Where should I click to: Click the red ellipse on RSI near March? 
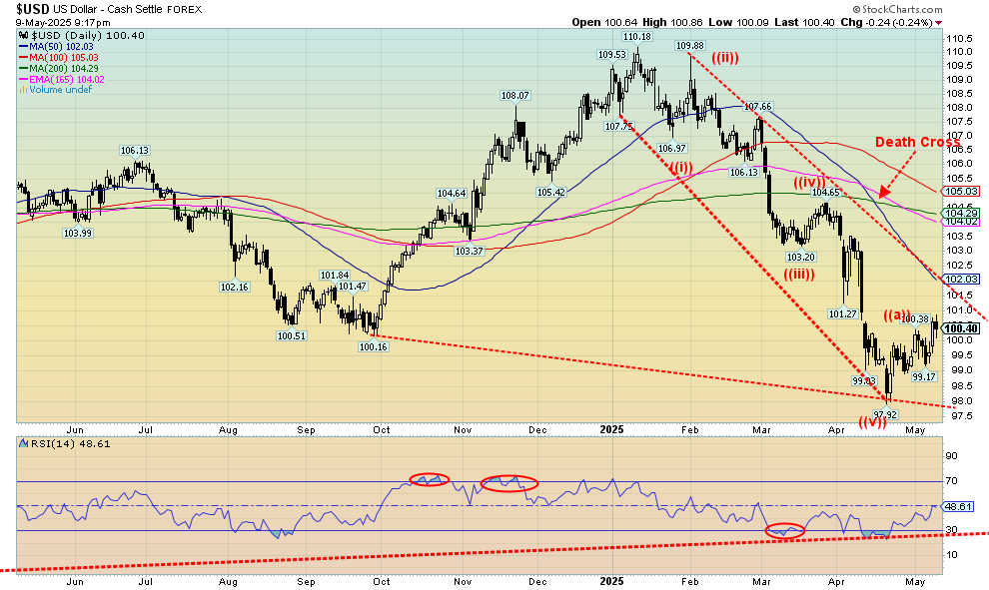[x=783, y=532]
